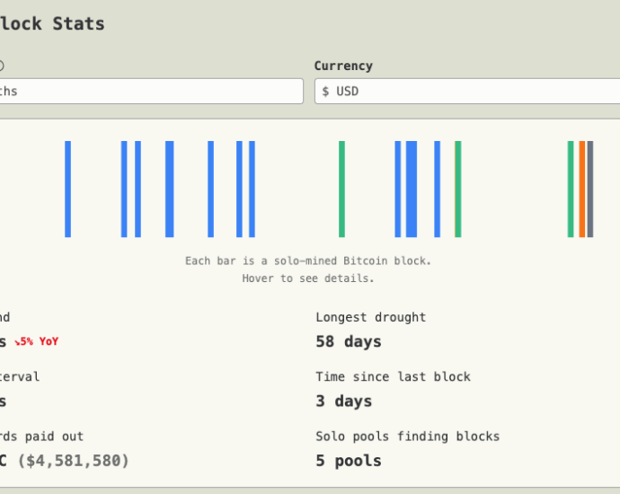The image size is (620, 494).
Task: Select the rightmost blue bar in the chart
Action: coord(438,189)
